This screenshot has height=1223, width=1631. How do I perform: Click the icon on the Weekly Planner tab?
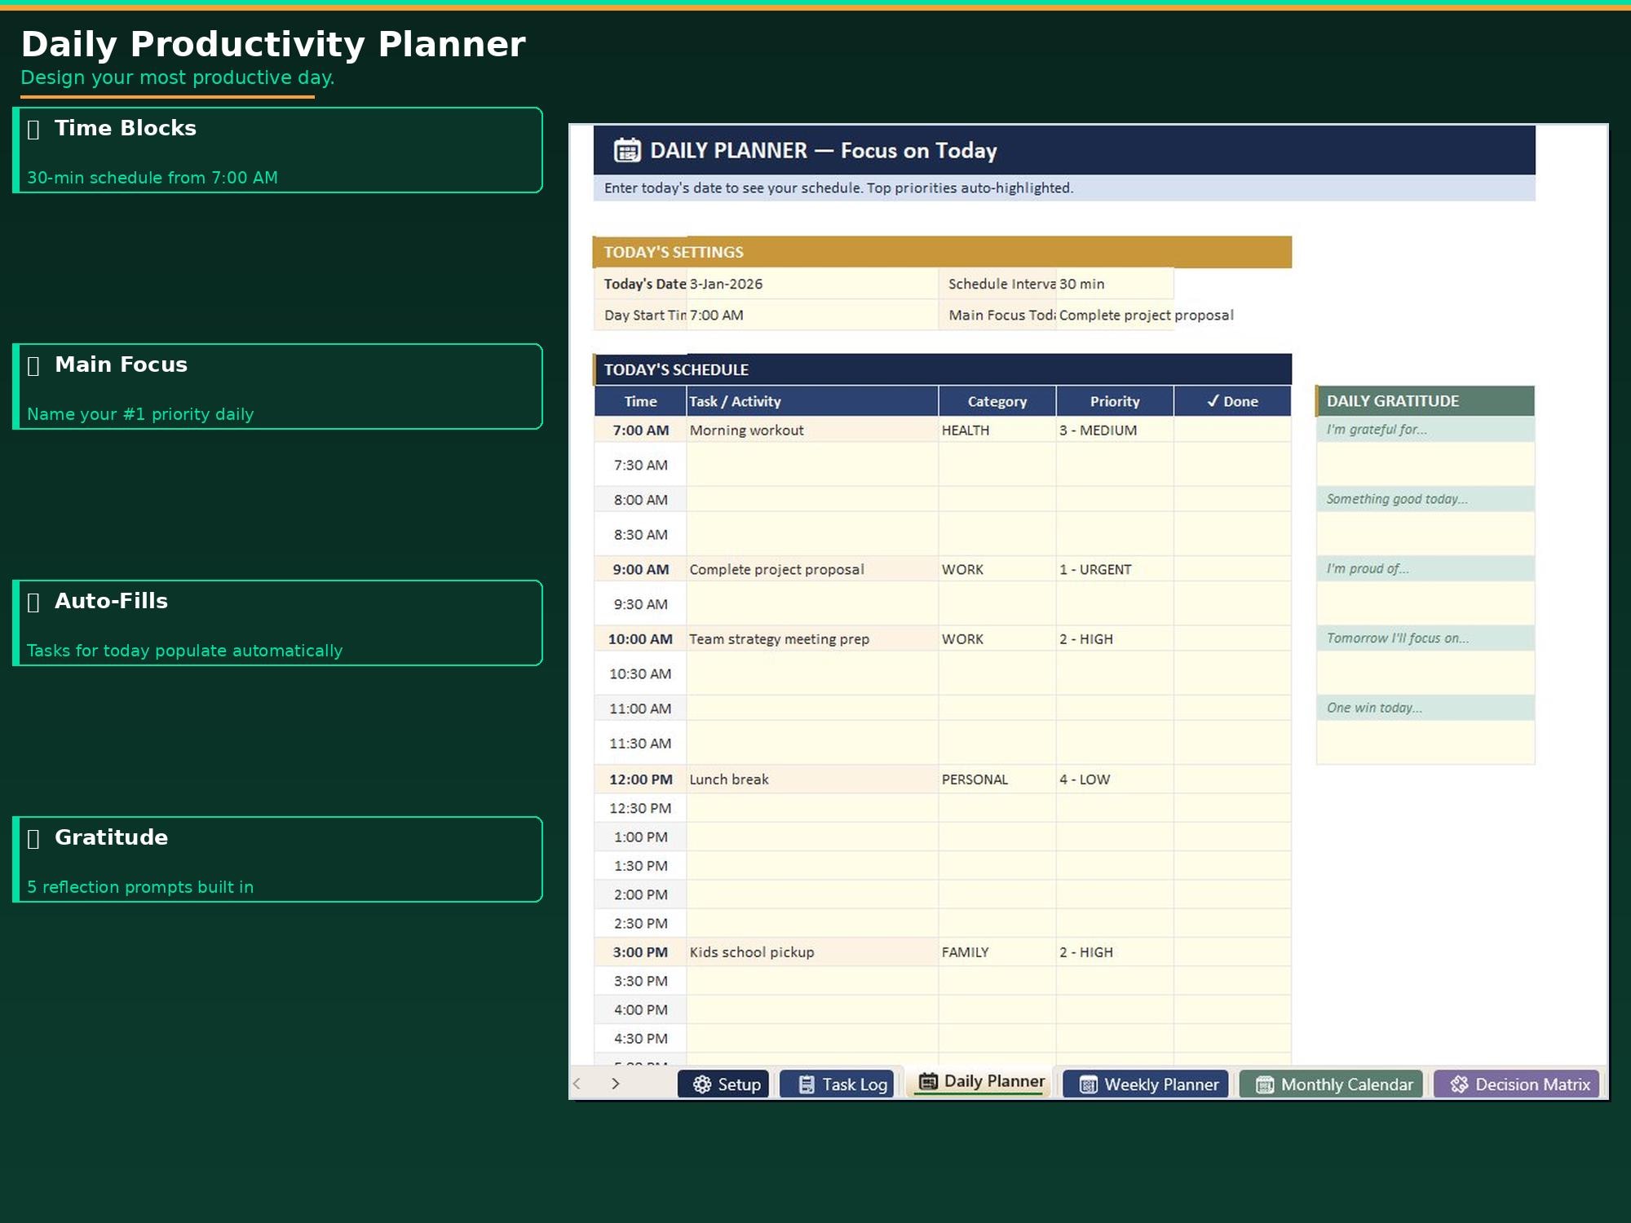[x=1088, y=1084]
